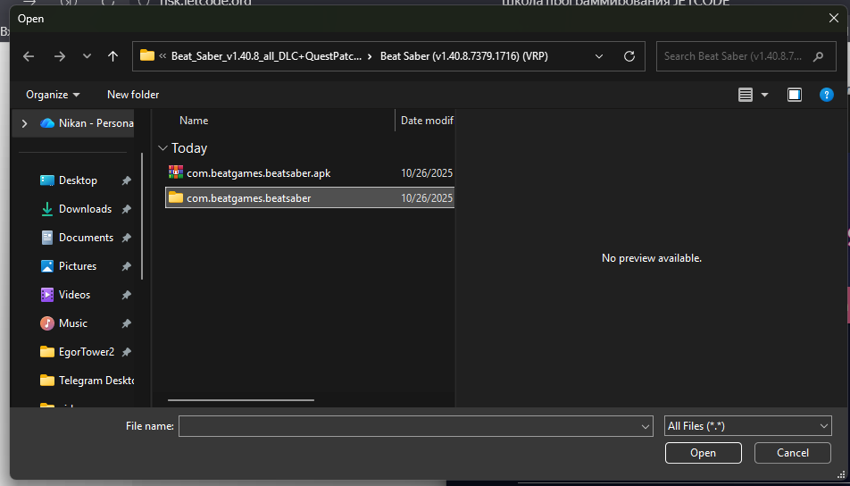This screenshot has height=486, width=850.
Task: Open Videos in the navigation pane
Action: point(74,295)
